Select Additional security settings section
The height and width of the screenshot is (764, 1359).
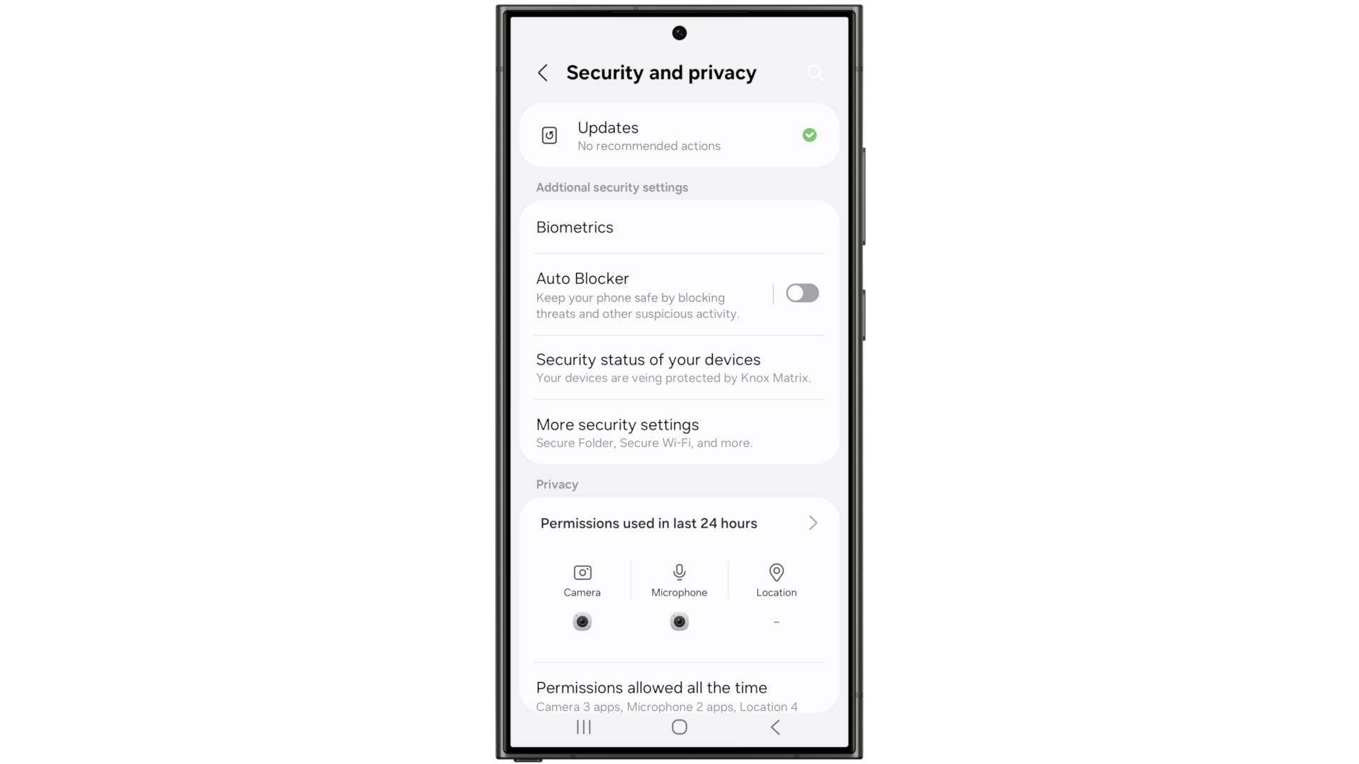612,187
